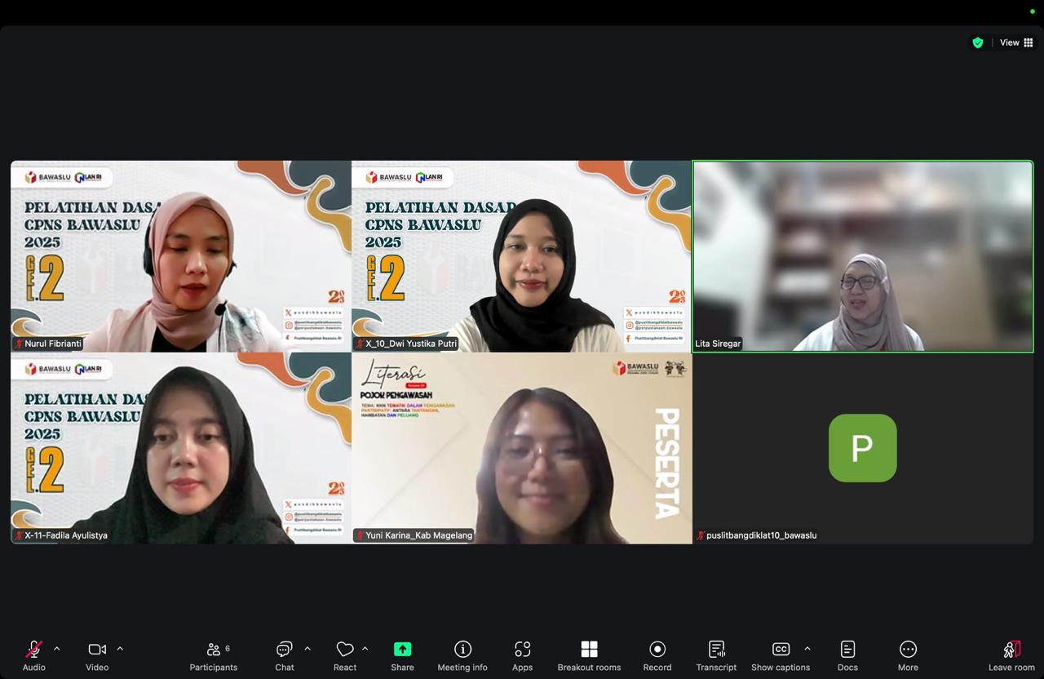Screen dimensions: 1044x679
Task: Expand the Show captions options chevron
Action: point(807,649)
